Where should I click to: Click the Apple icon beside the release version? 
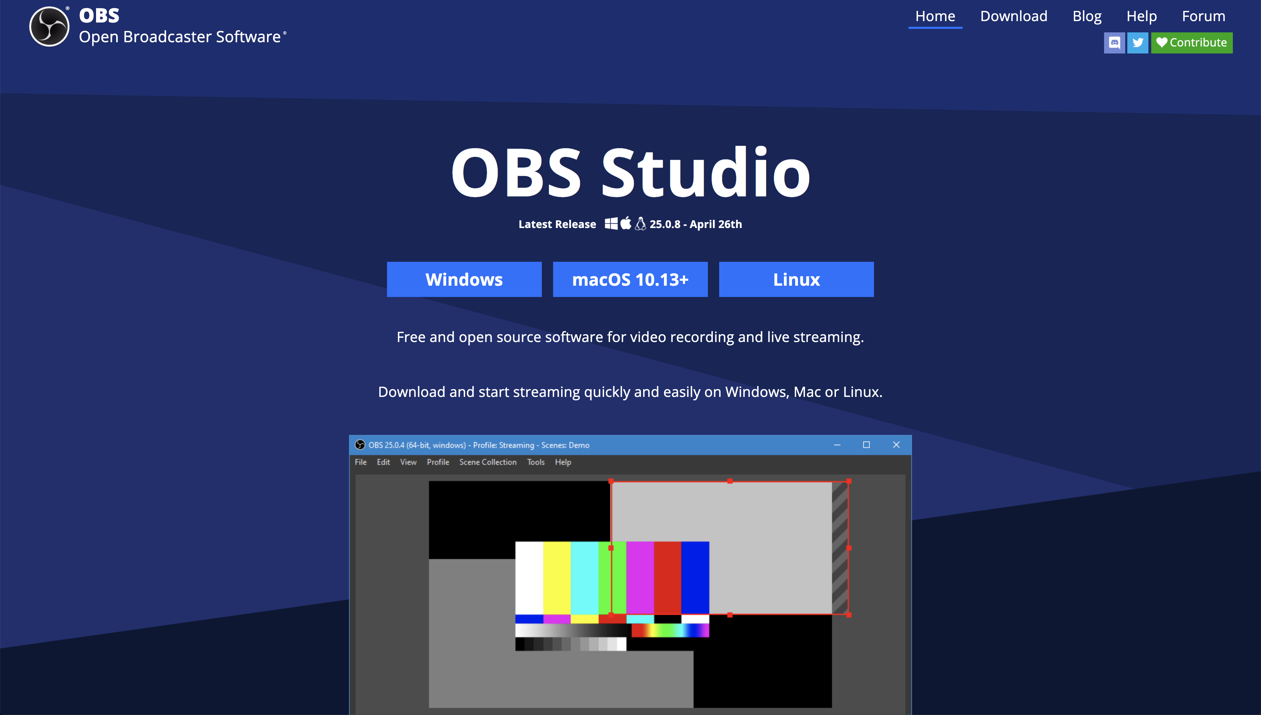coord(626,224)
